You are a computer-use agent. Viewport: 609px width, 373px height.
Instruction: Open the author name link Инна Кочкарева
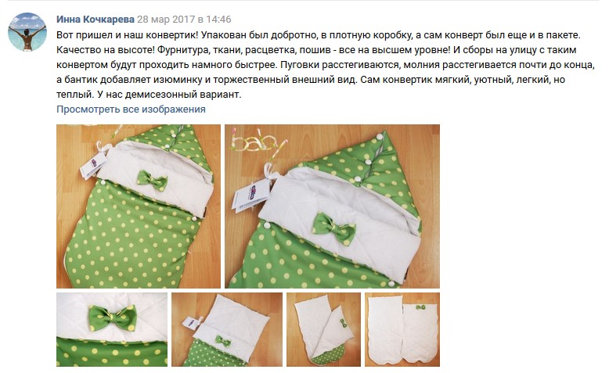[95, 19]
